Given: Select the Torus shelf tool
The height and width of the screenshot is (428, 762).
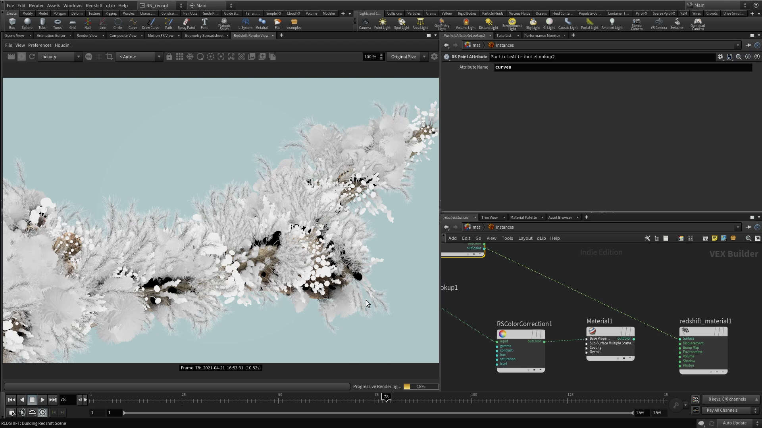Looking at the screenshot, I should coord(58,24).
